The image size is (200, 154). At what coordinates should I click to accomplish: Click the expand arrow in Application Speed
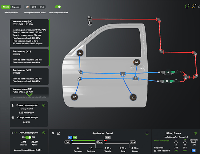[53, 133]
